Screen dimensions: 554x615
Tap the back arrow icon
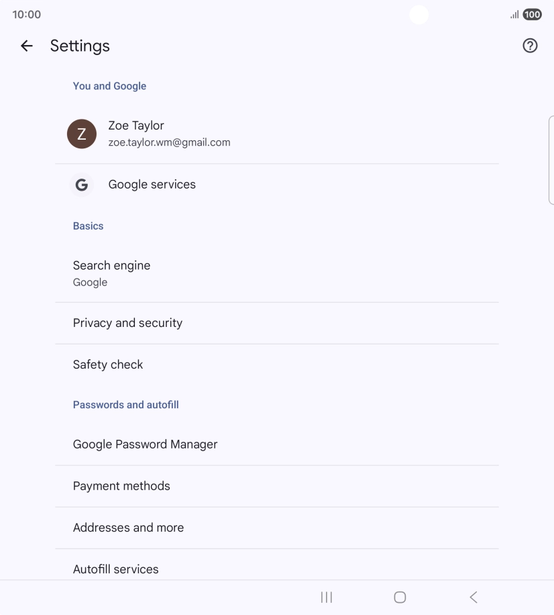point(27,46)
